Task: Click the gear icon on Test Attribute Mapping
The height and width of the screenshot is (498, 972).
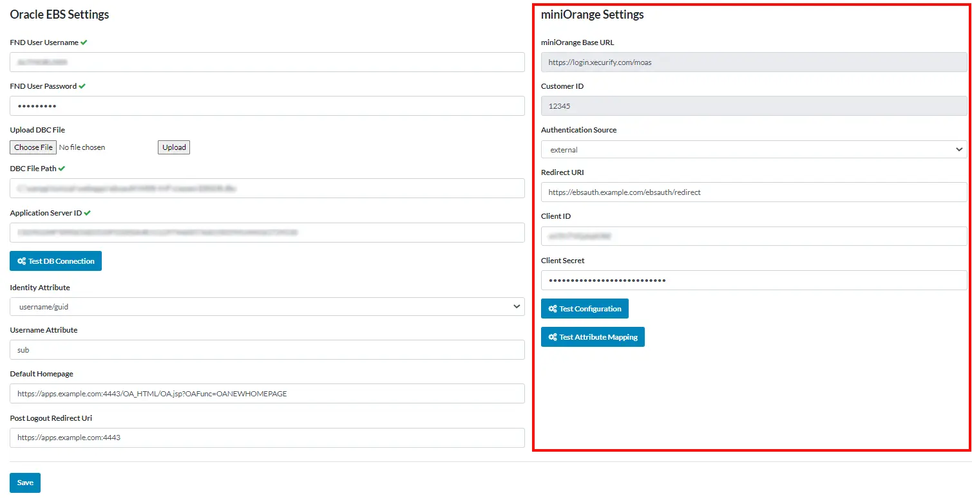Action: pos(552,337)
